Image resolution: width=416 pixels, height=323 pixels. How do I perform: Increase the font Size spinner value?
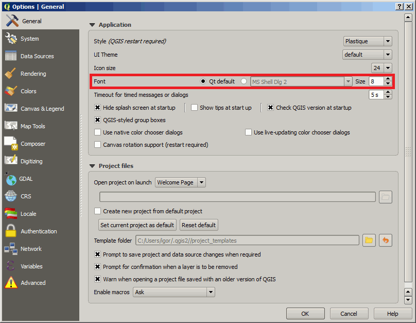pyautogui.click(x=388, y=79)
